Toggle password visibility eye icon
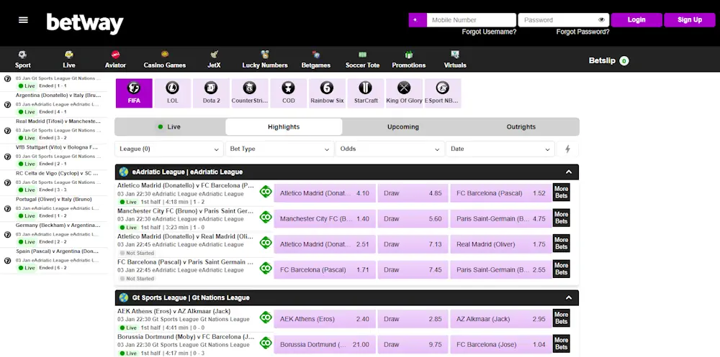This screenshot has width=720, height=357. click(x=601, y=19)
